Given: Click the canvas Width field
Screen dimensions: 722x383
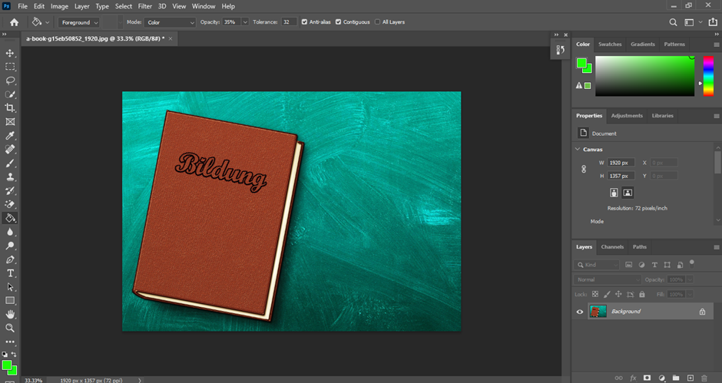Looking at the screenshot, I should click(621, 163).
